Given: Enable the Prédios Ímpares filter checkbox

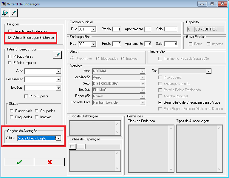Looking at the screenshot, I should [10, 63].
